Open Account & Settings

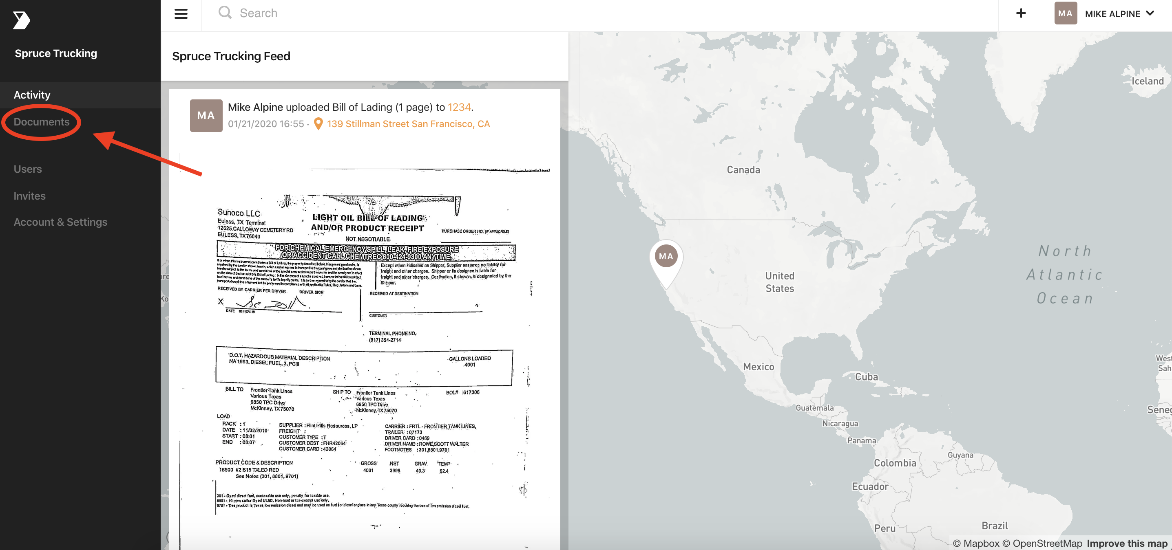[60, 222]
